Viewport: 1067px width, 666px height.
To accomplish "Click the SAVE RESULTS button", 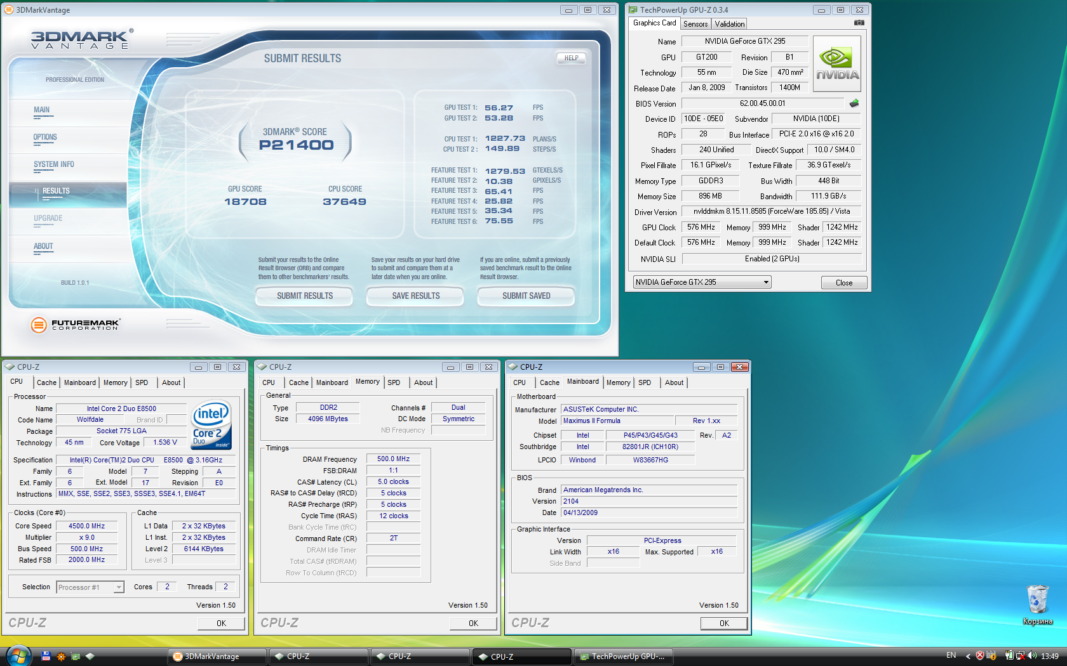I will coord(415,296).
